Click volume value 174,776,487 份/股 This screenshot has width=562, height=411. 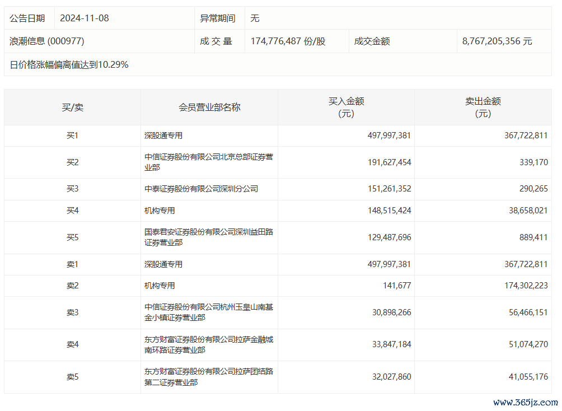coord(288,41)
